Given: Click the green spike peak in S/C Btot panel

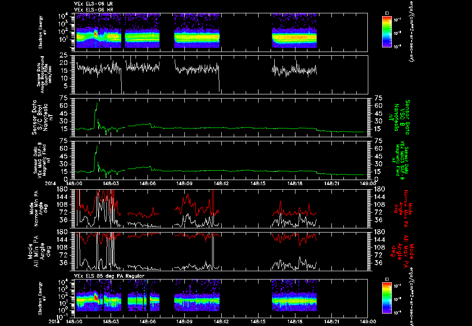Looking at the screenshot, I should 97,104.
